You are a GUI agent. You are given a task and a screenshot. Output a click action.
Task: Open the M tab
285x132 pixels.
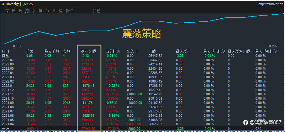pos(54,11)
